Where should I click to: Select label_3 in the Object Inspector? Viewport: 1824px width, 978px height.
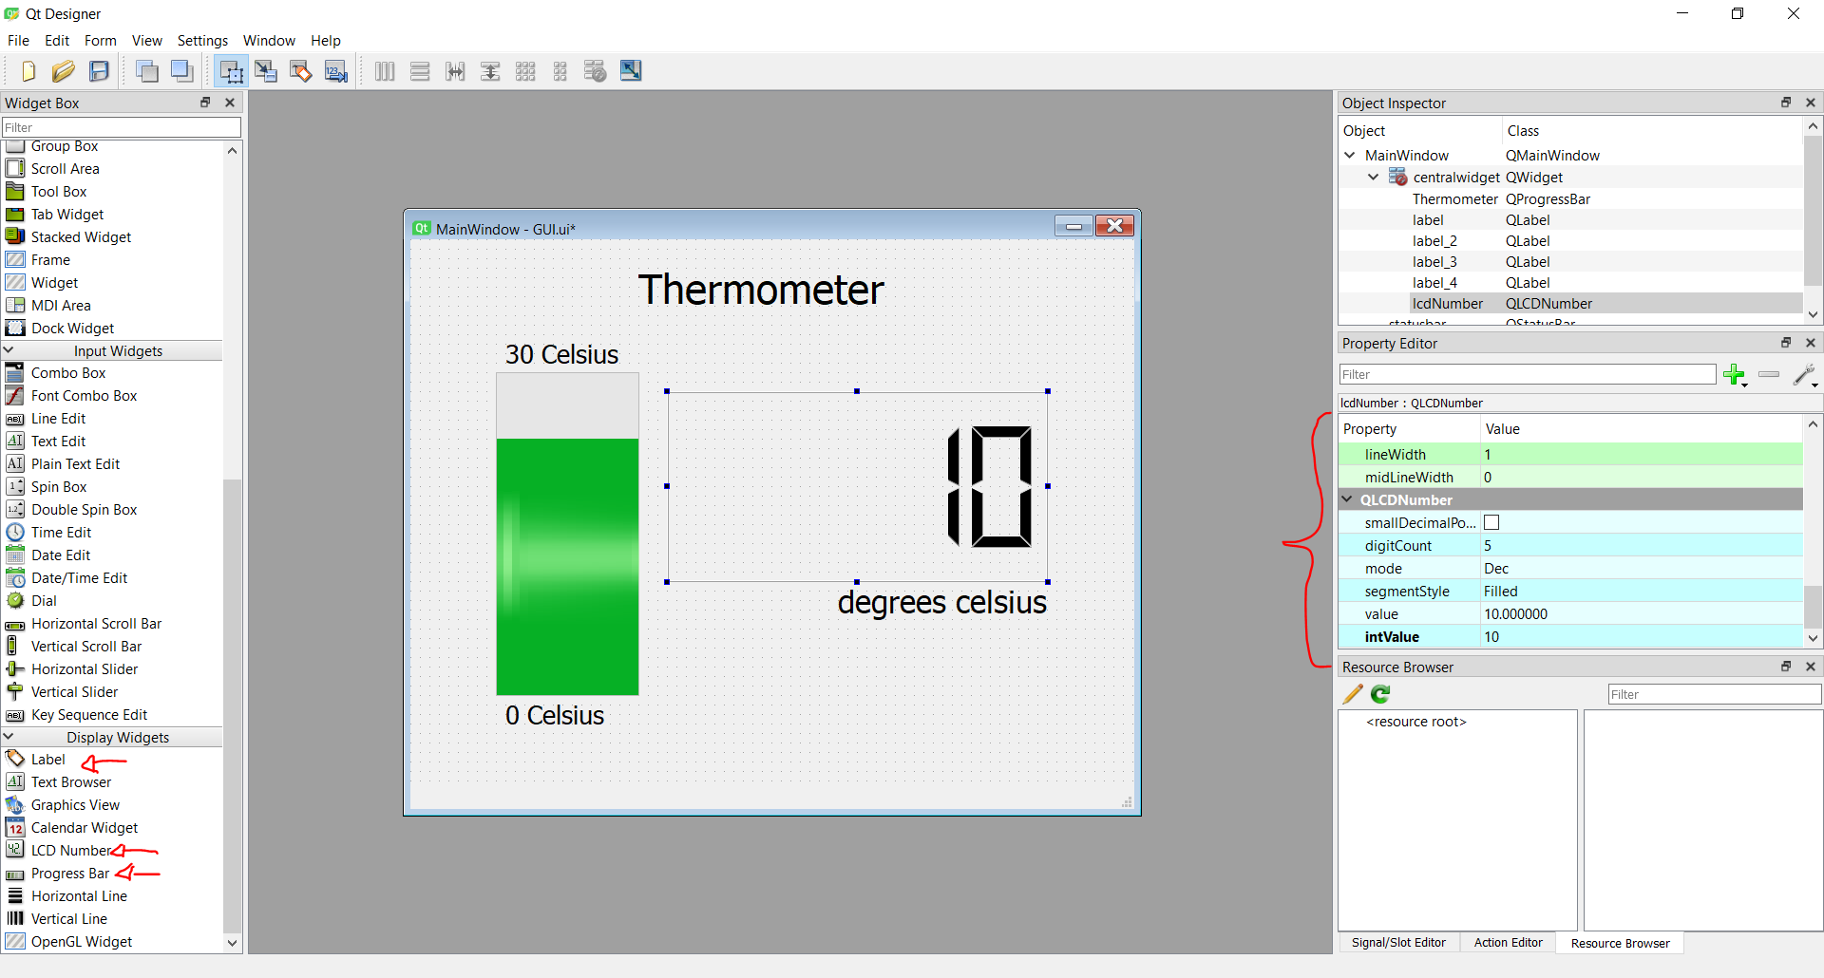(1571, 261)
